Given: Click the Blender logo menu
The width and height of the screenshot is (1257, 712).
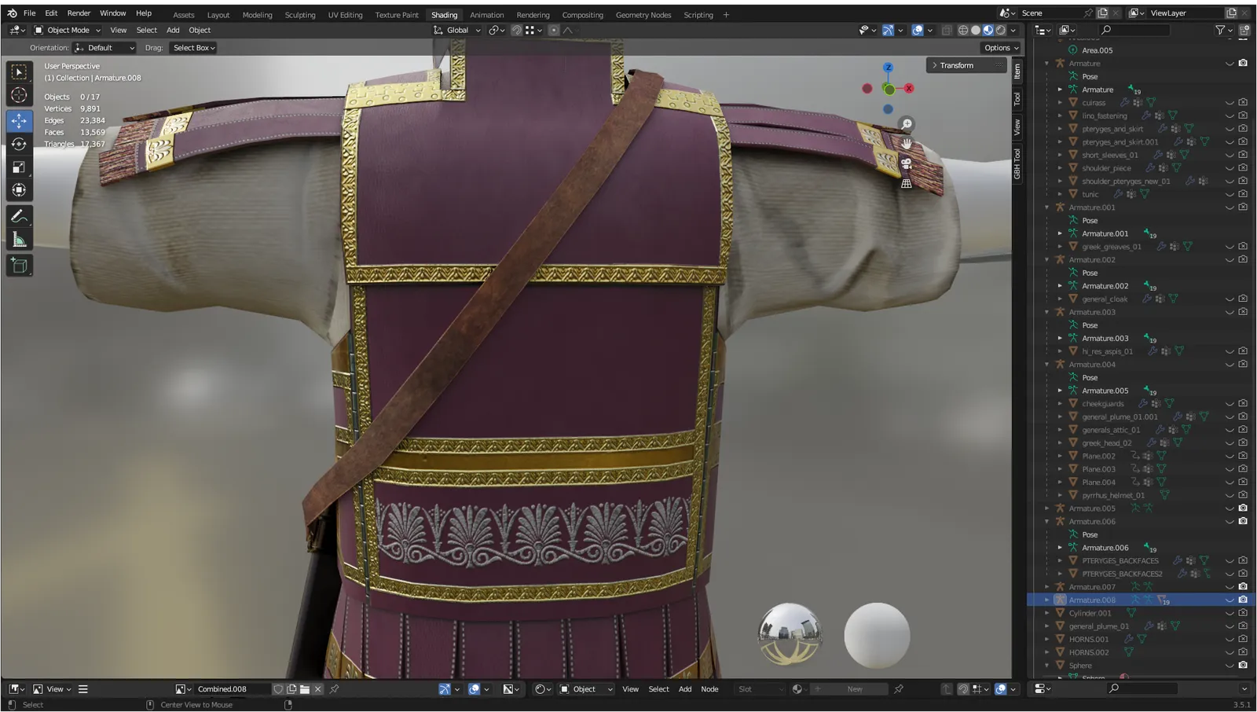Looking at the screenshot, I should click(x=12, y=13).
